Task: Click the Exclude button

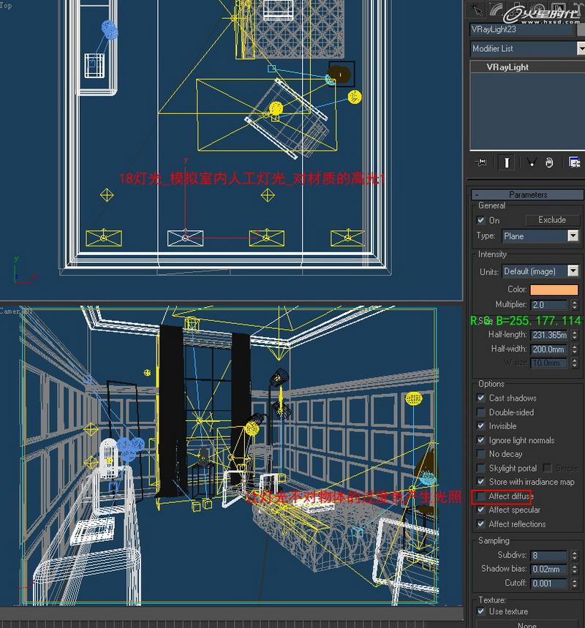Action: (552, 220)
